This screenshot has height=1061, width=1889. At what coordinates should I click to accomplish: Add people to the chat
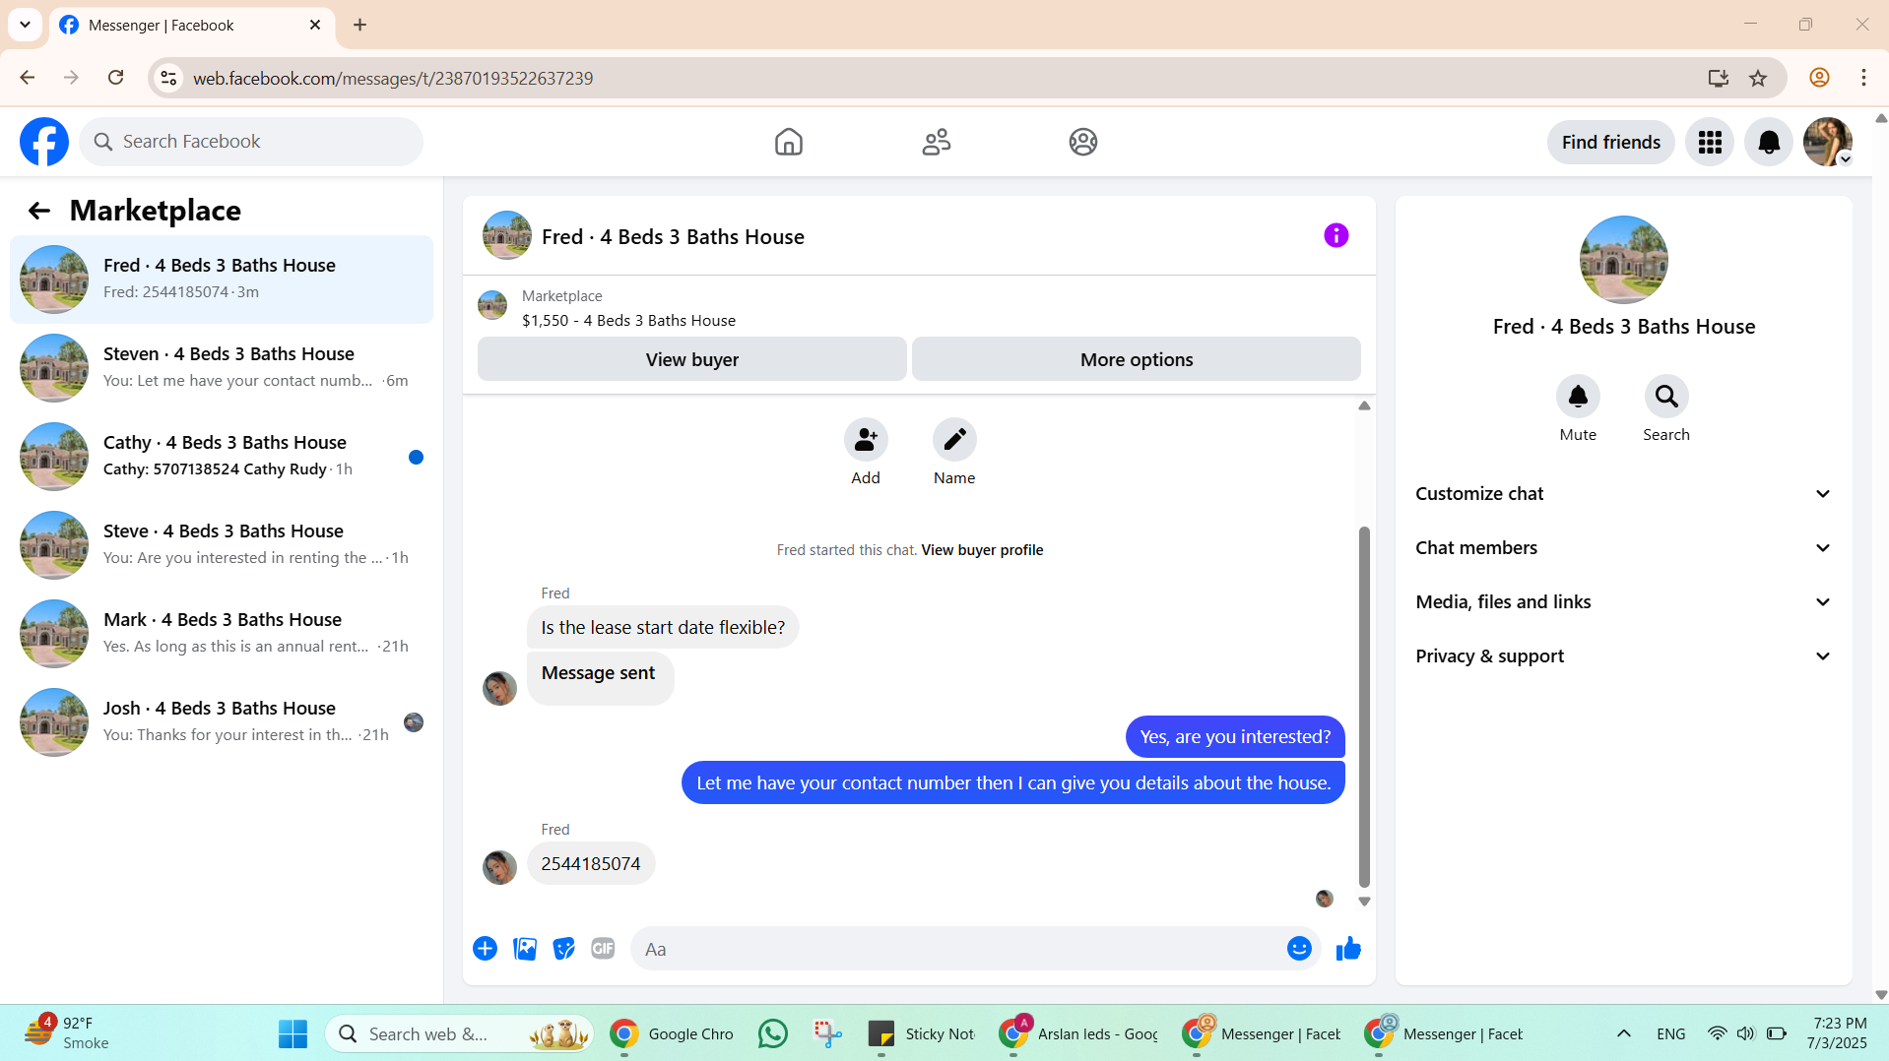(866, 440)
